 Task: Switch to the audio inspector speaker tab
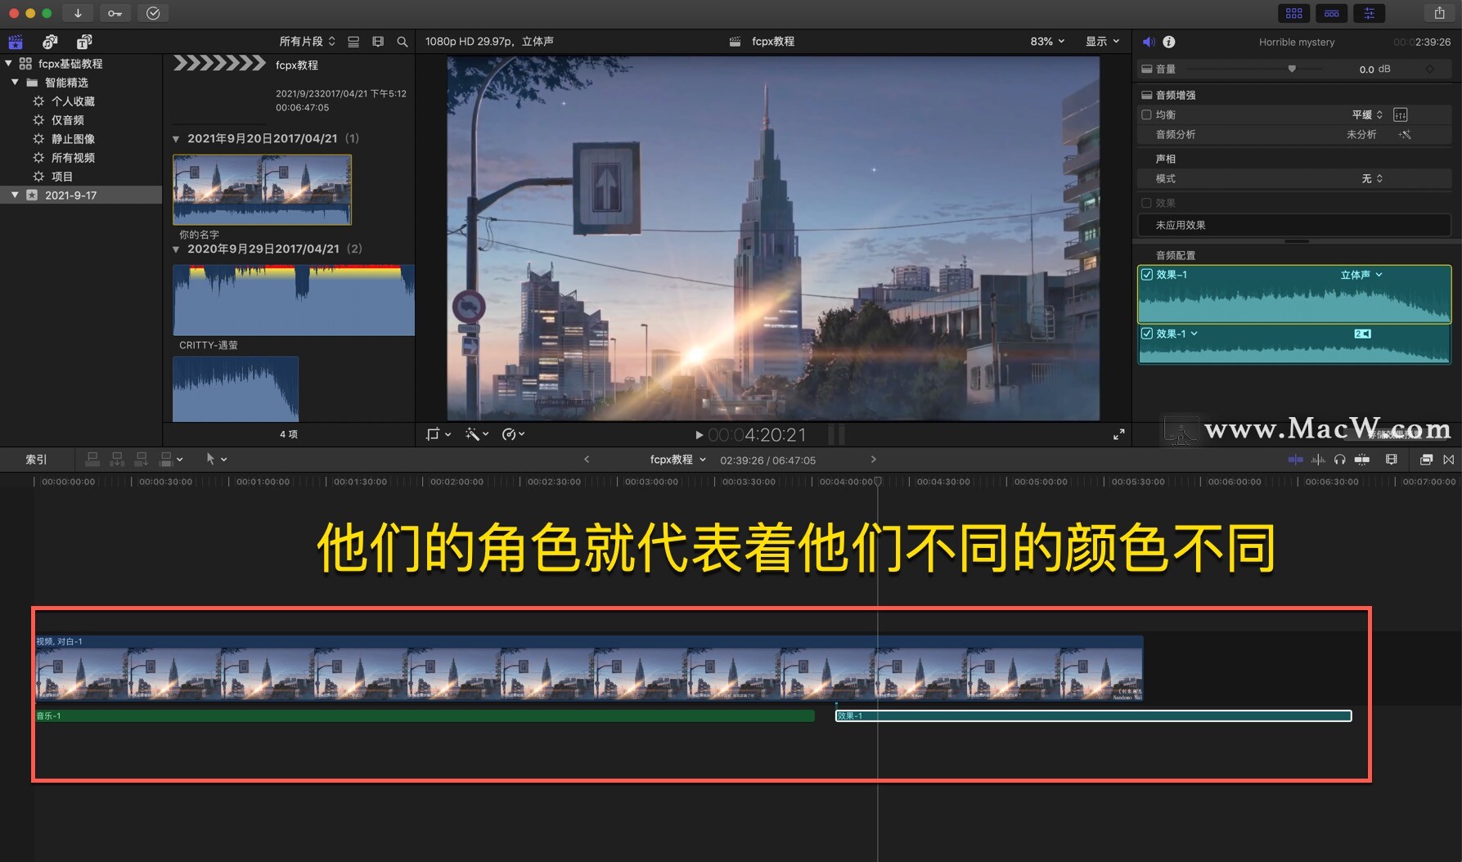coord(1149,42)
